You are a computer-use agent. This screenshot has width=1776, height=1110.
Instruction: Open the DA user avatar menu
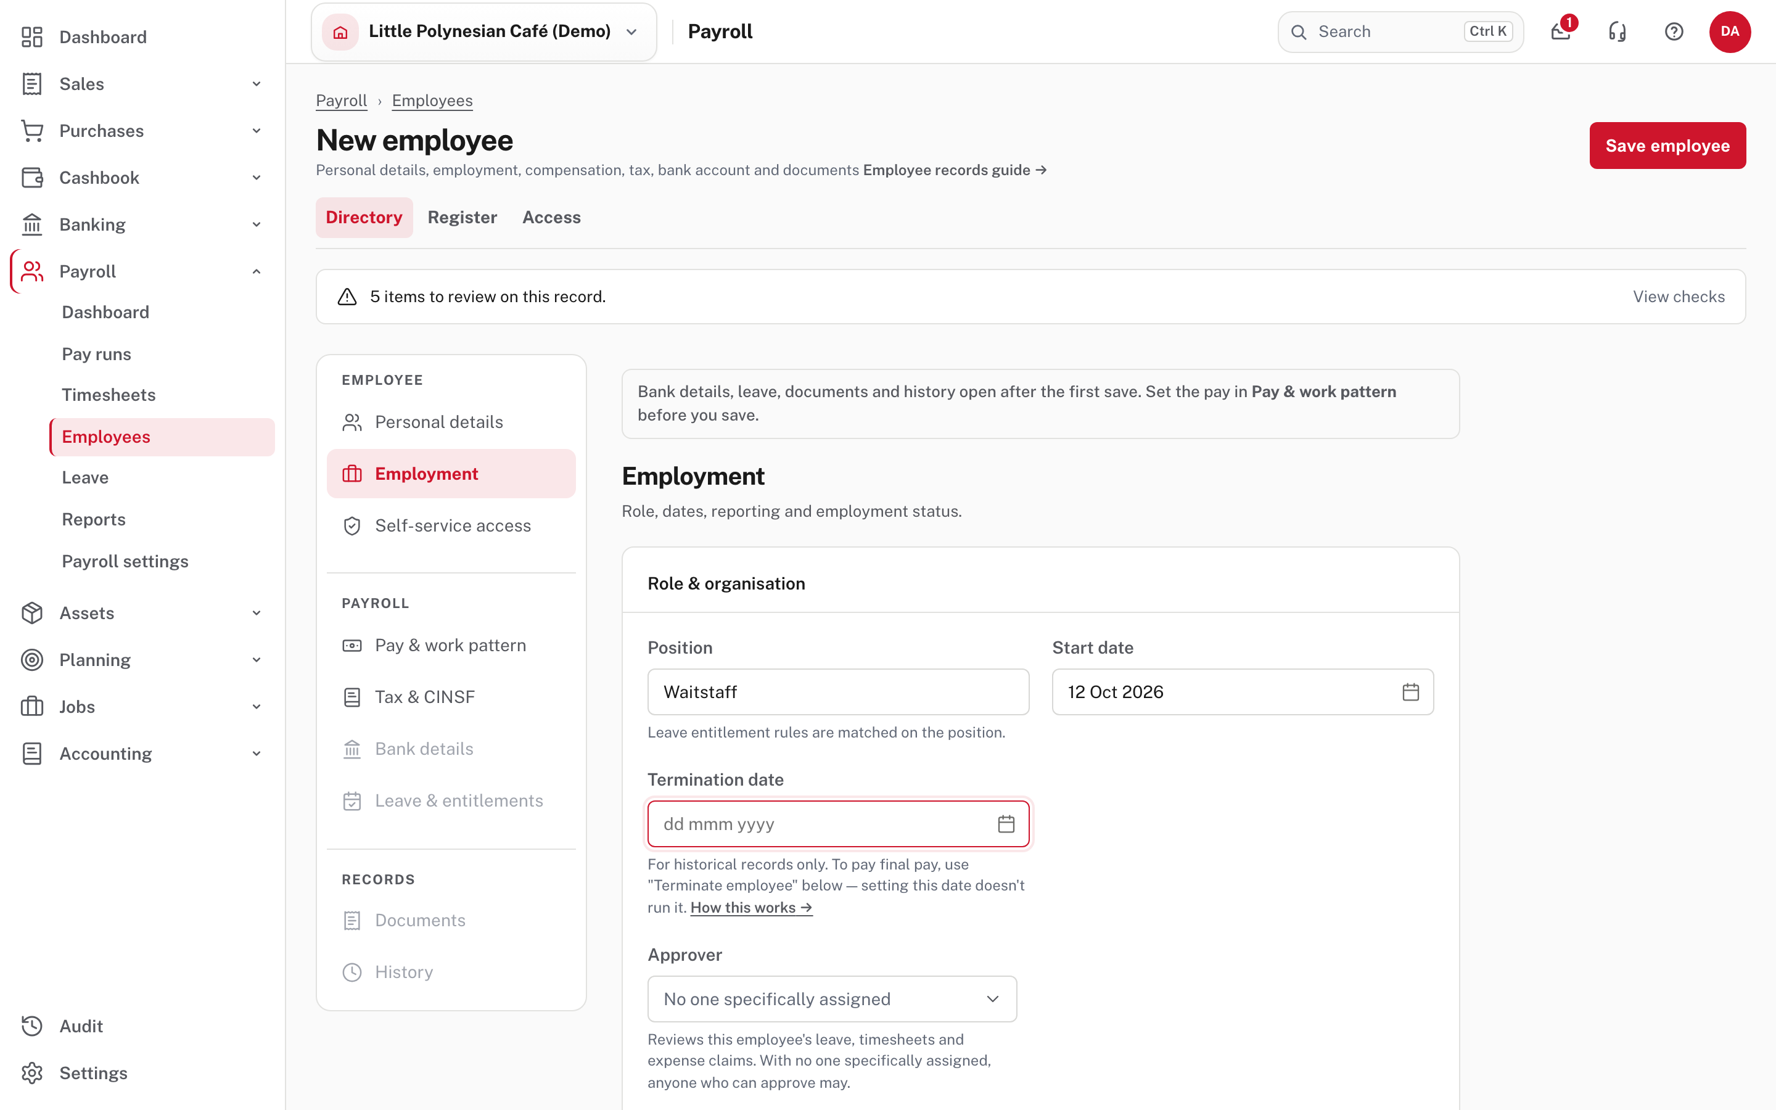(1730, 31)
